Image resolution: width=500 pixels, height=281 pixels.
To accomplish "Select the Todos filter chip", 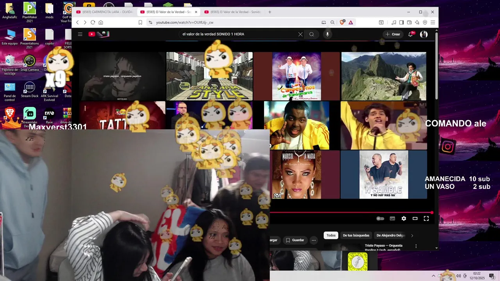I will tap(331, 235).
